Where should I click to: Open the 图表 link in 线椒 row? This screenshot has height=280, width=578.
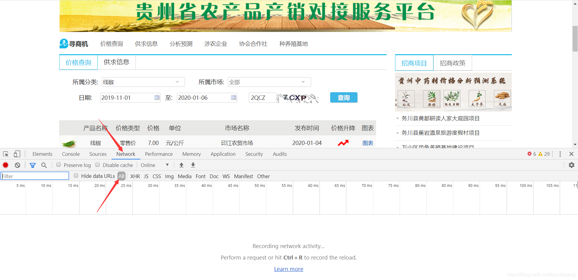click(x=368, y=143)
